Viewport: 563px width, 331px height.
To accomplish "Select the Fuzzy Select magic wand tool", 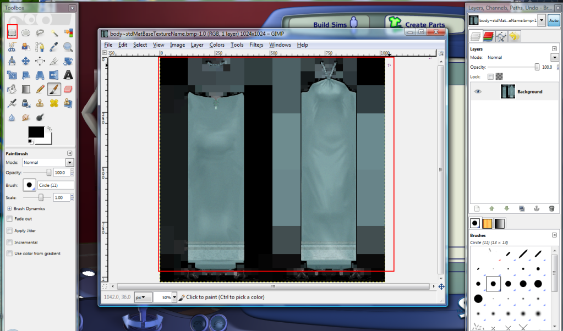I will pyautogui.click(x=54, y=33).
